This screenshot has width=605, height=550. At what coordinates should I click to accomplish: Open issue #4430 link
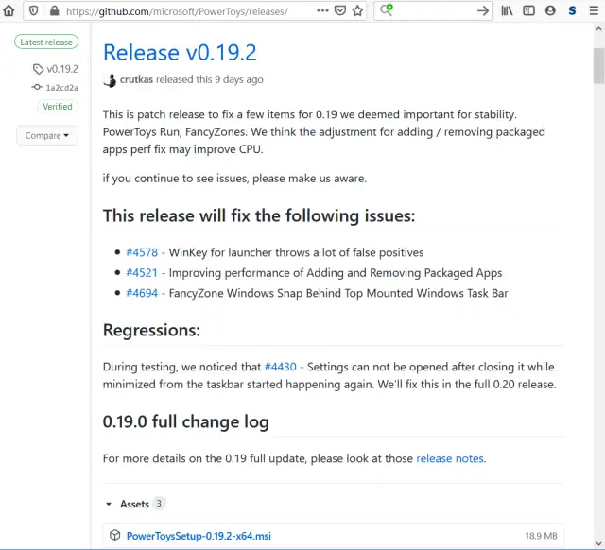[281, 367]
